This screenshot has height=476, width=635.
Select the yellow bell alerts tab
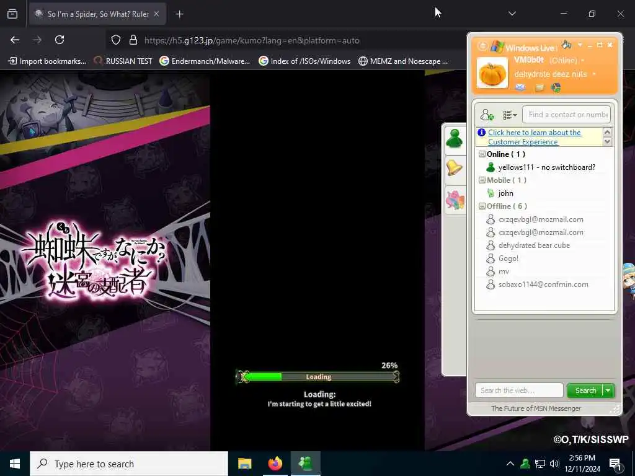point(455,167)
